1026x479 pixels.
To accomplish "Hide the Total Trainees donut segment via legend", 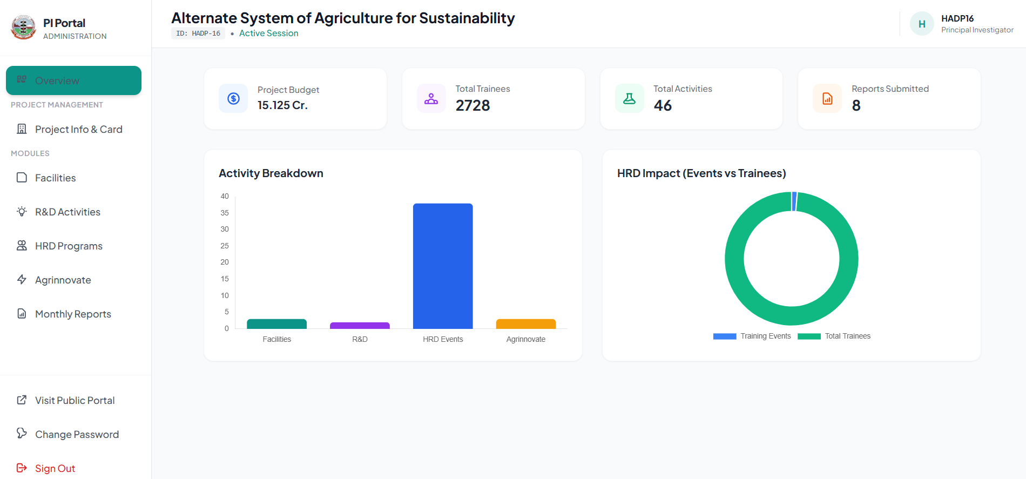I will [834, 336].
